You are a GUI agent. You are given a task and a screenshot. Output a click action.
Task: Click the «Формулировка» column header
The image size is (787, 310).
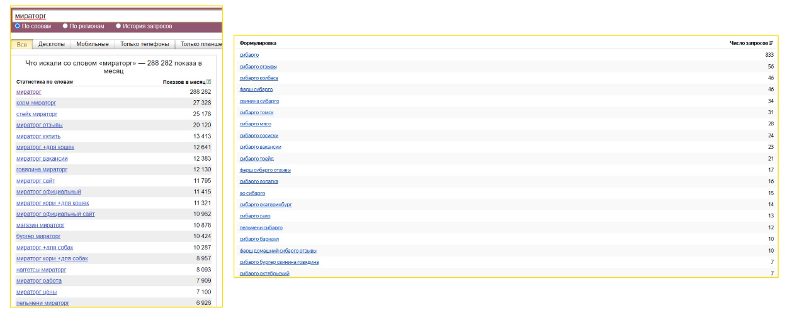258,43
